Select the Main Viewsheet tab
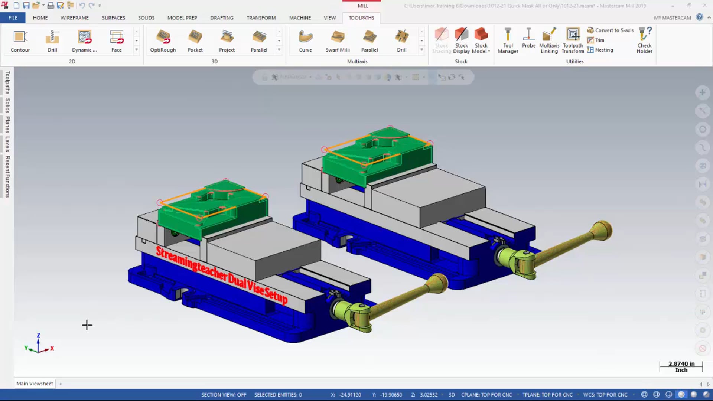 (35, 384)
